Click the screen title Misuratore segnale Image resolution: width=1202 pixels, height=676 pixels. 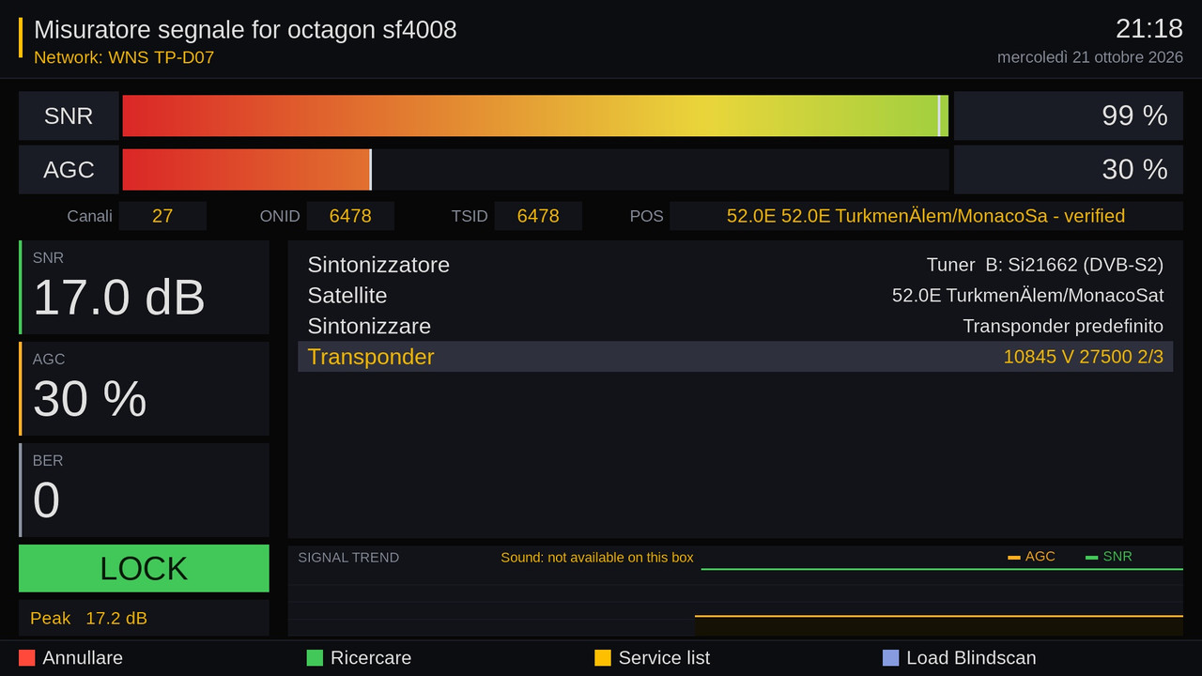(245, 30)
